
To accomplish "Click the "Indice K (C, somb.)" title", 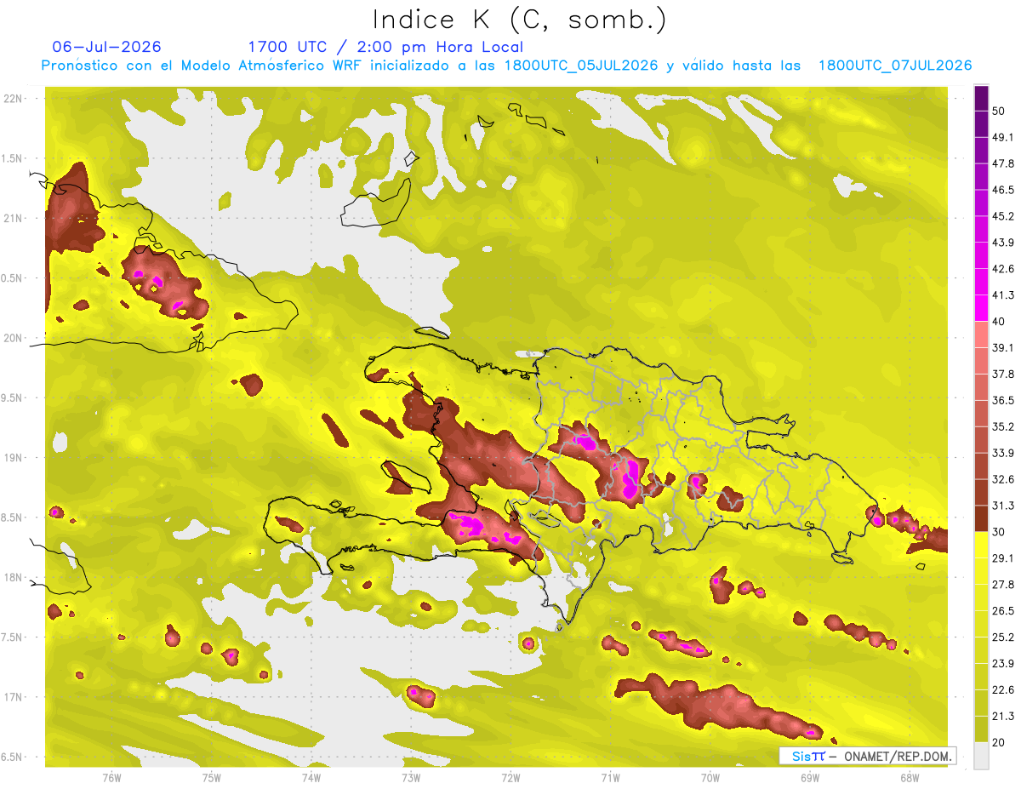I will (x=519, y=19).
